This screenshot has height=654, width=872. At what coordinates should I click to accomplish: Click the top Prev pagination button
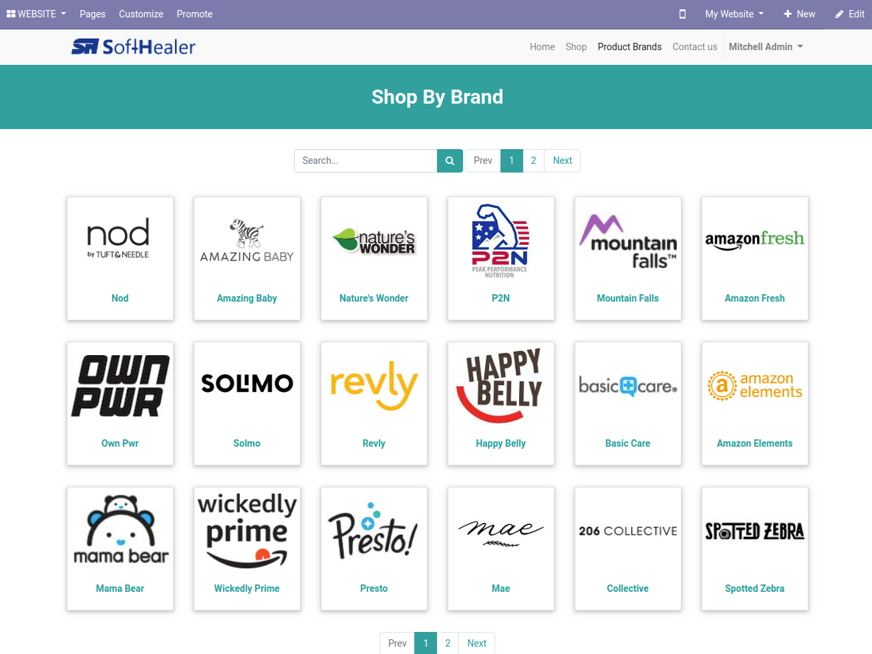[483, 160]
